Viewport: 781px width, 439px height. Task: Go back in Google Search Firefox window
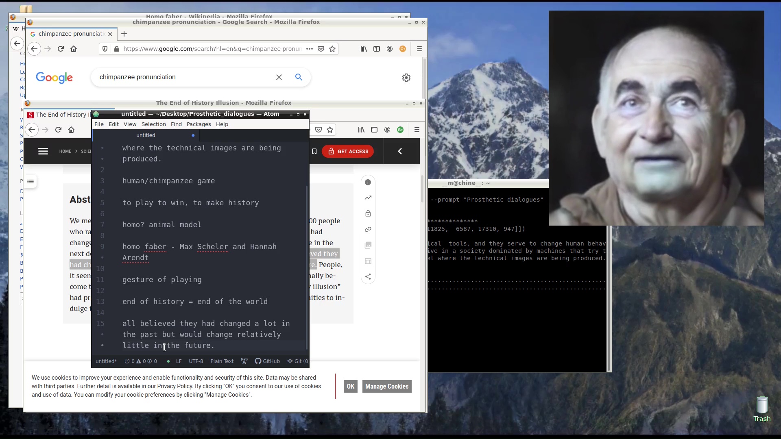point(34,49)
